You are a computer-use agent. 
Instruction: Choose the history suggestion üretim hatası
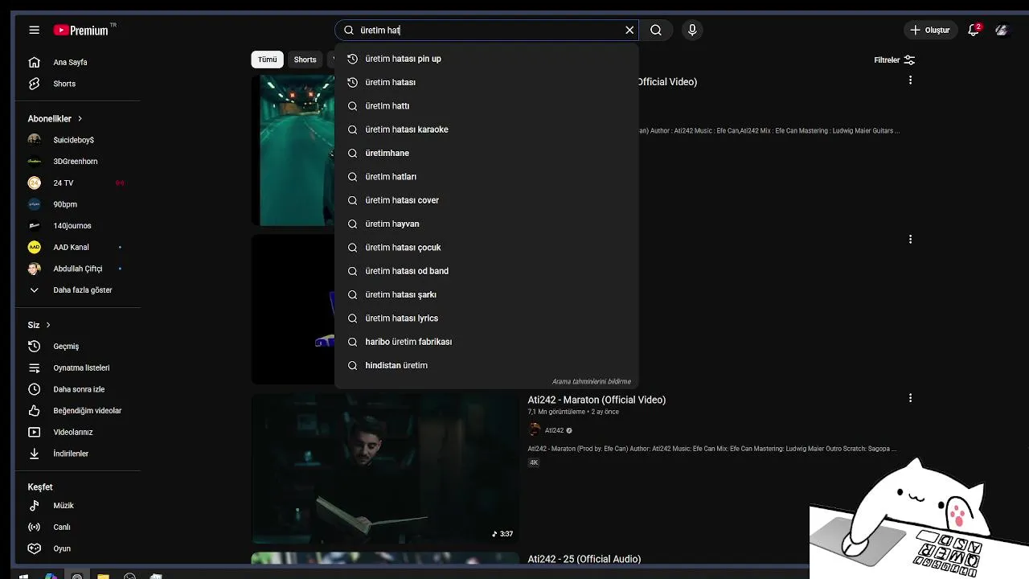point(486,82)
